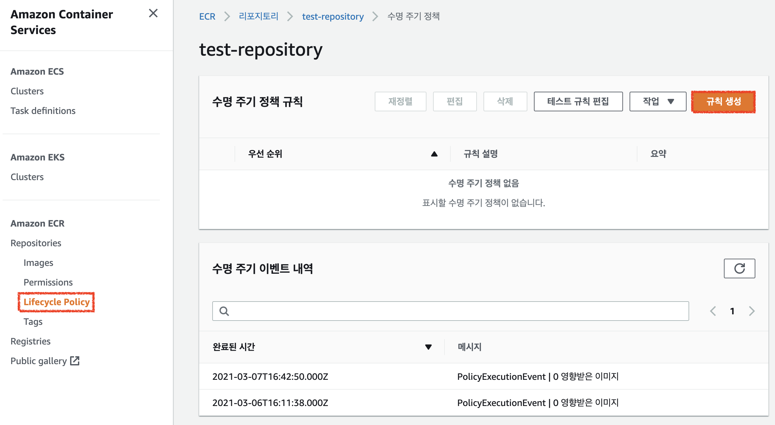Image resolution: width=775 pixels, height=425 pixels.
Task: Open Permissions in the ECR sidebar
Action: (x=48, y=282)
